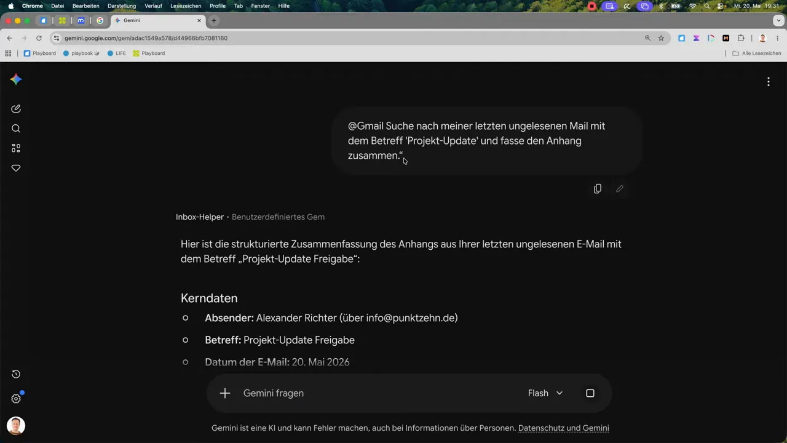Viewport: 787px width, 443px height.
Task: Open Wi-Fi status in menu bar
Action: [693, 6]
